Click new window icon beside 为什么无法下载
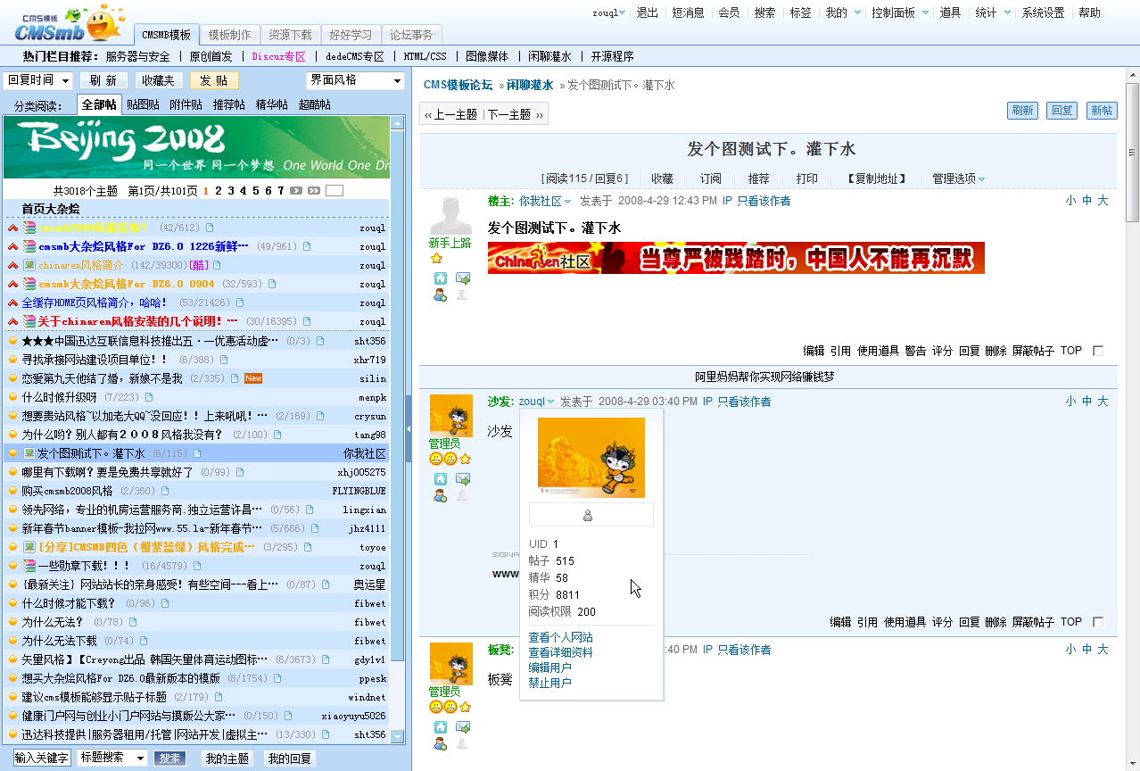 click(x=145, y=641)
